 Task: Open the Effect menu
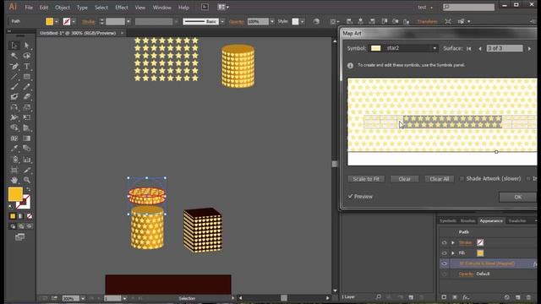coord(122,8)
